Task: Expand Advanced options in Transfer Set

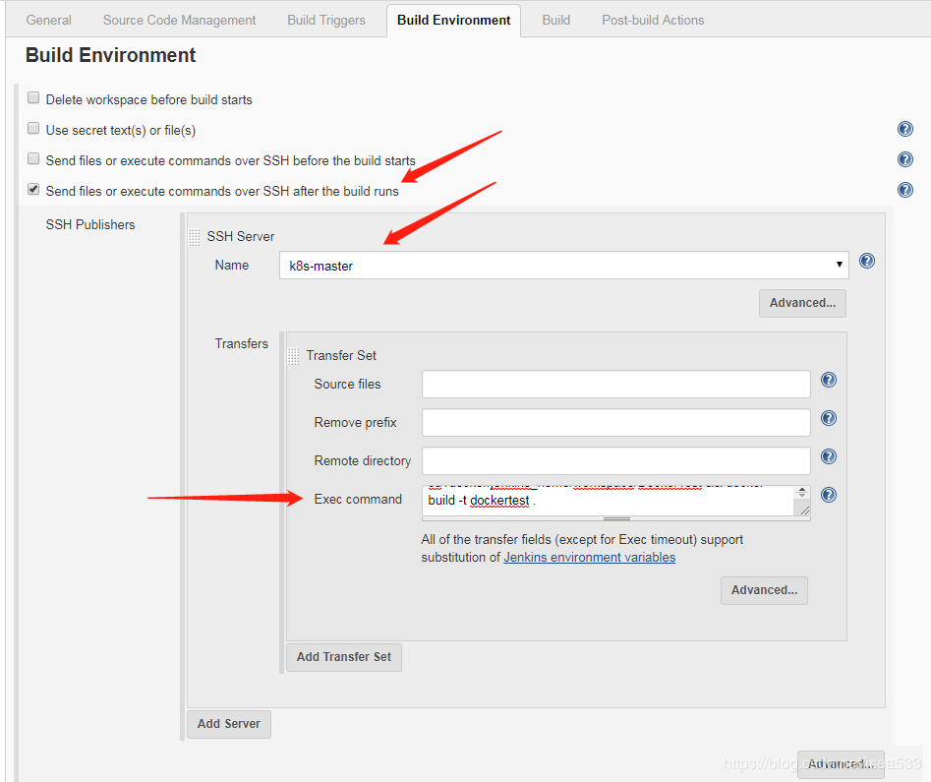Action: 764,590
